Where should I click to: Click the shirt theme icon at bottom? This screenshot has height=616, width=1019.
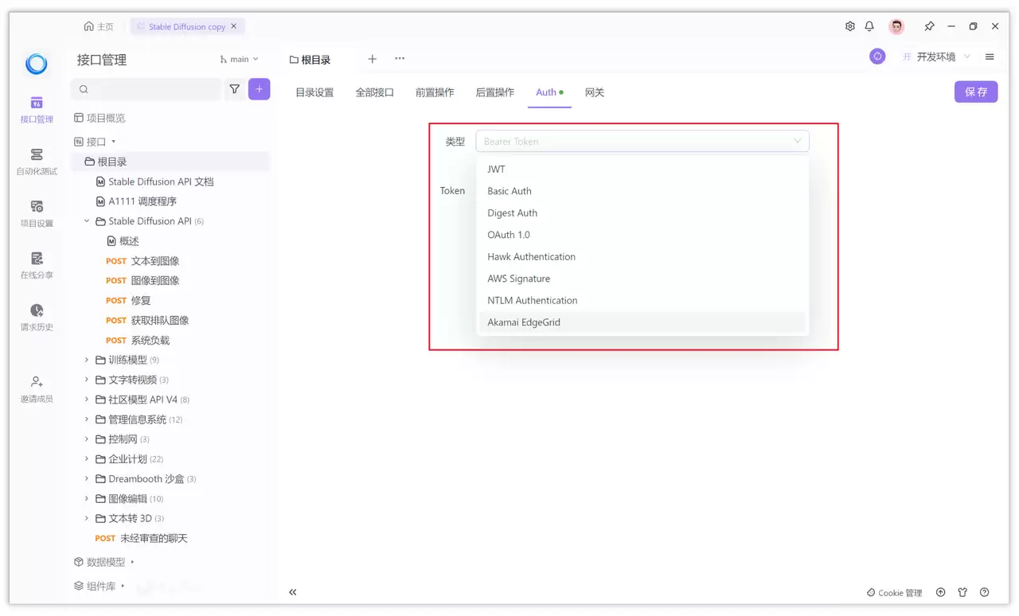click(x=962, y=592)
